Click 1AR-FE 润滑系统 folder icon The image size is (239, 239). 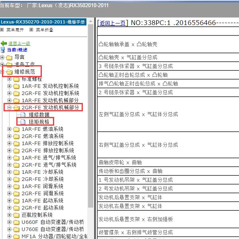pos(16,186)
